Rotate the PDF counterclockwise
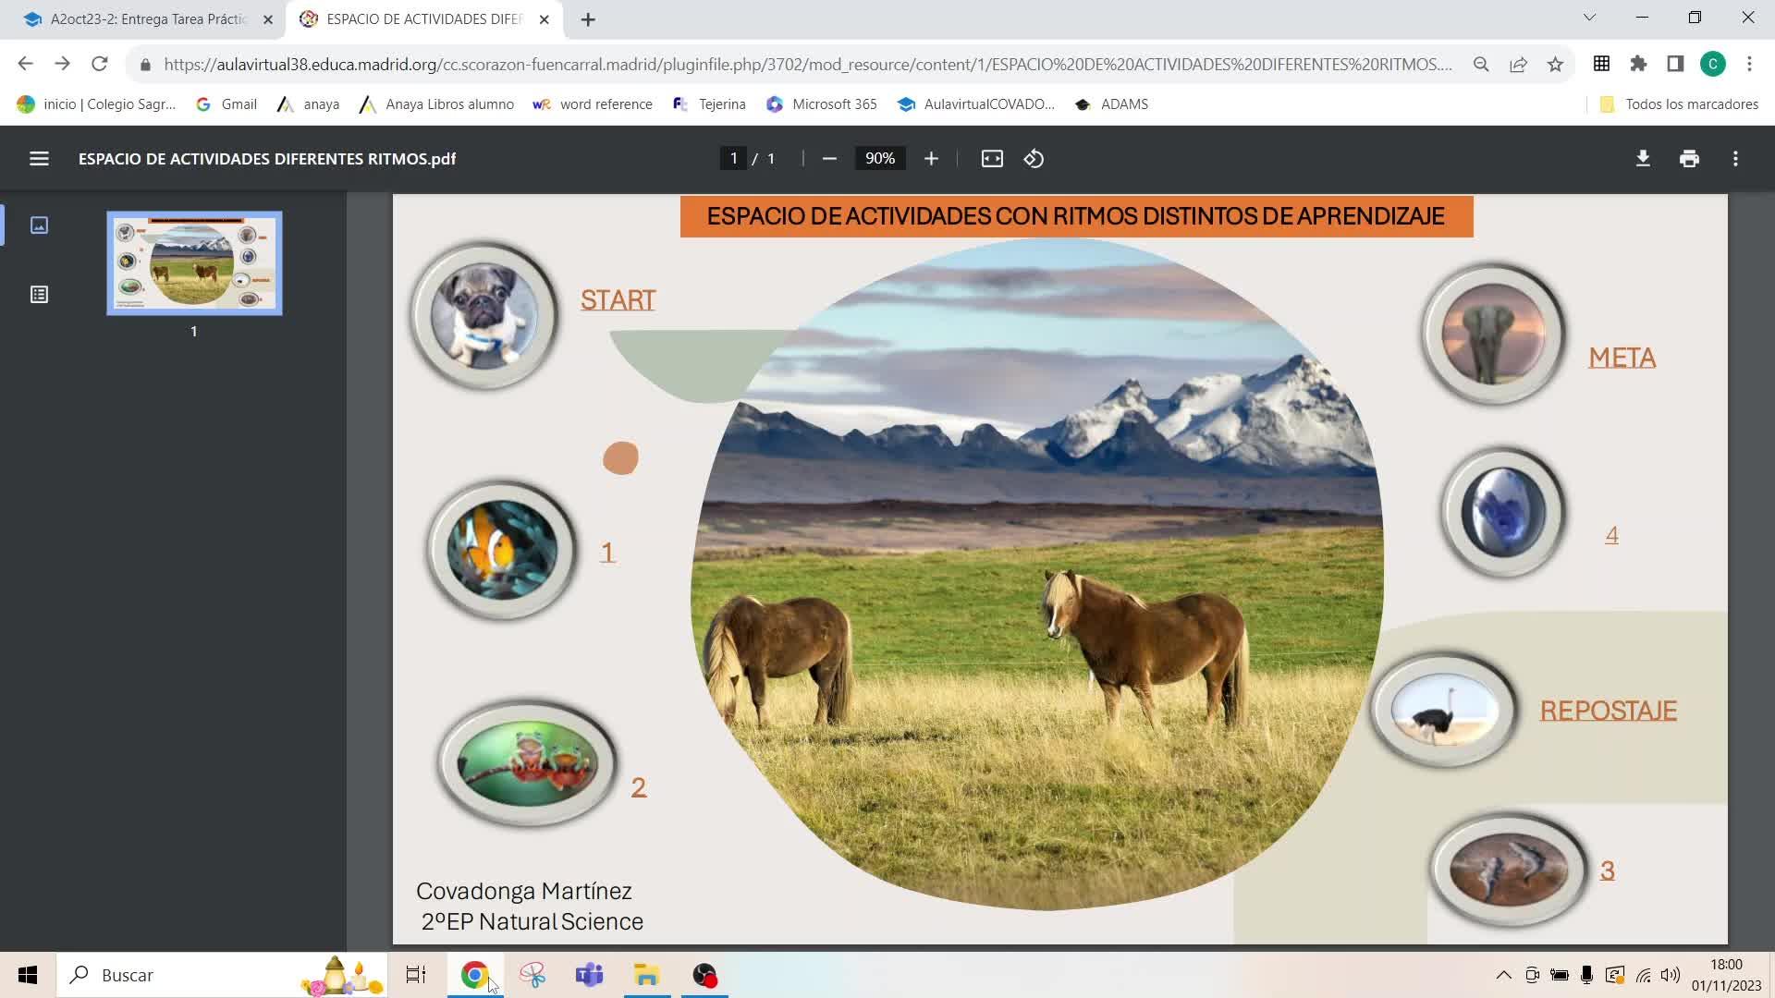 tap(1034, 159)
